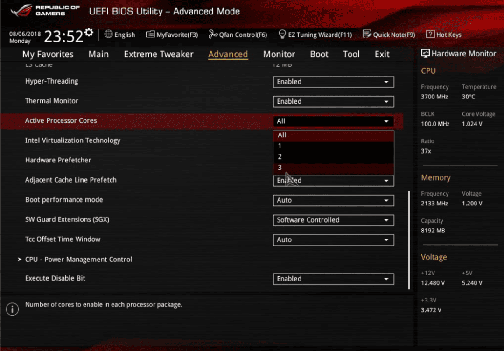Choose All in the cores list

333,135
